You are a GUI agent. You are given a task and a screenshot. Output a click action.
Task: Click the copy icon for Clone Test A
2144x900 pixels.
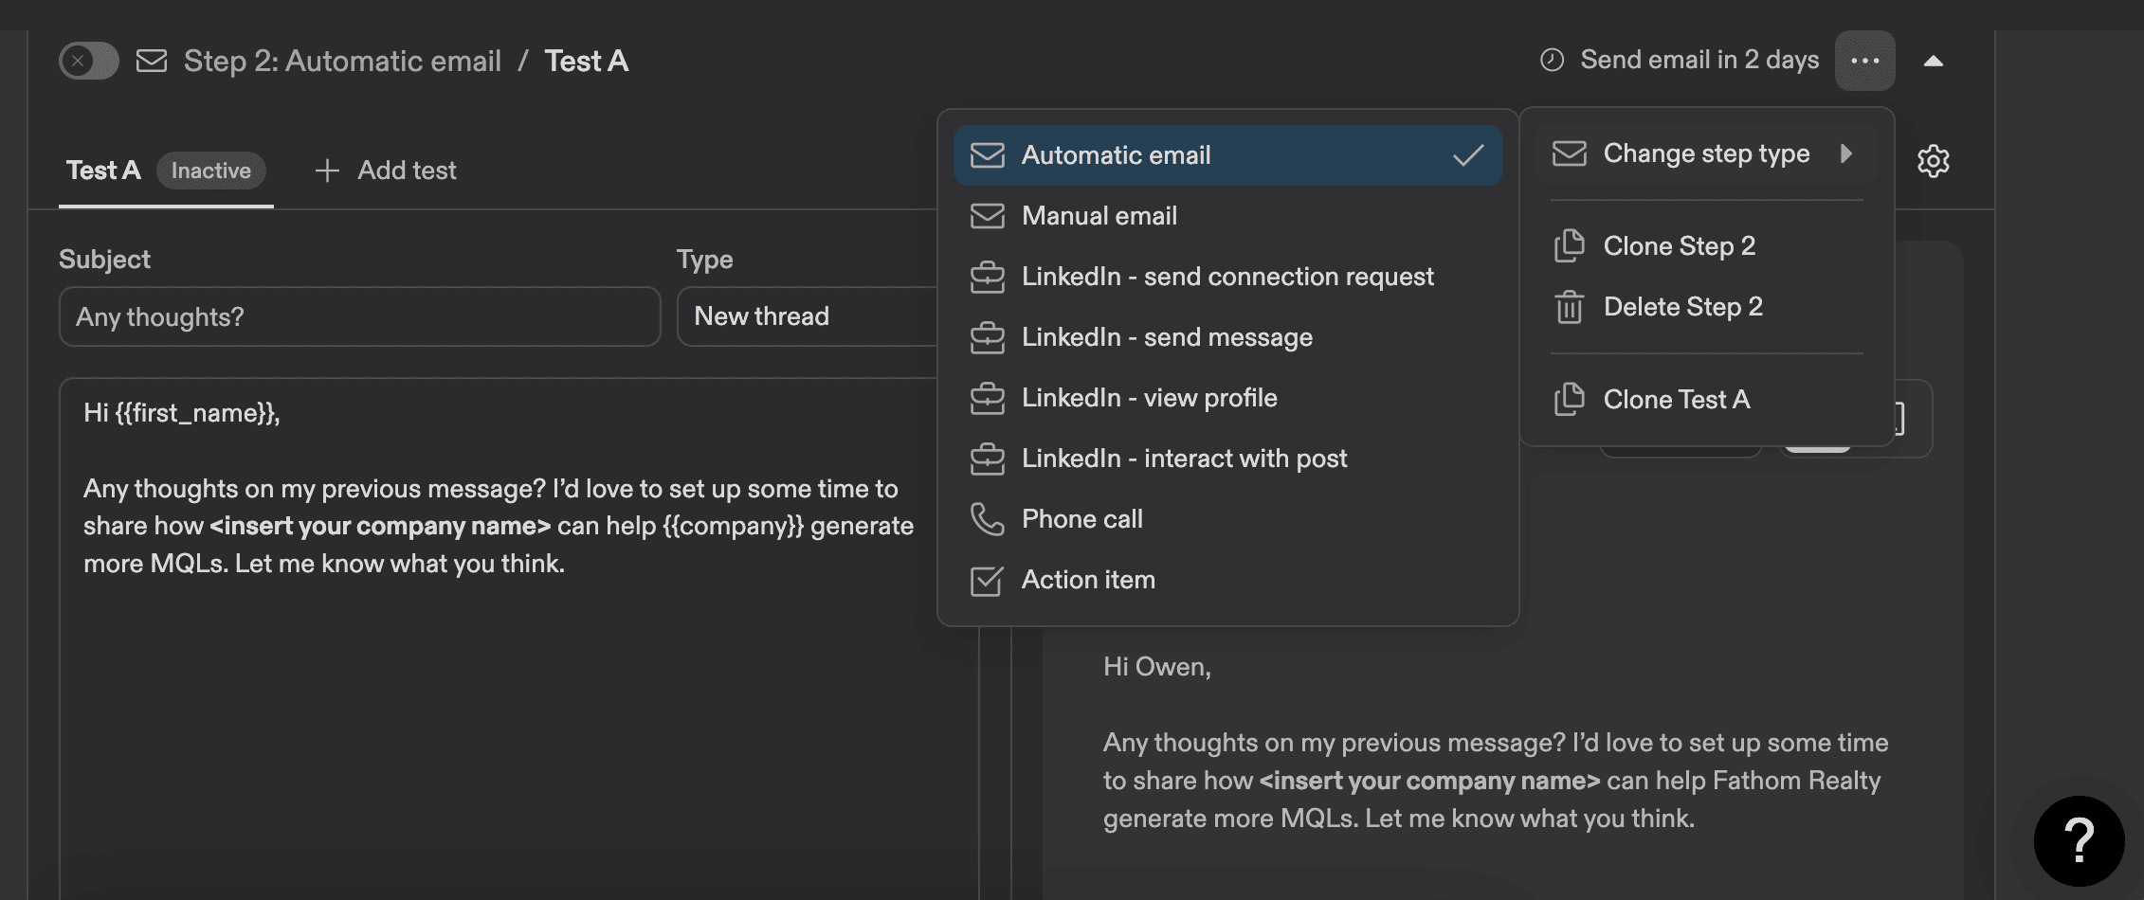(x=1569, y=400)
